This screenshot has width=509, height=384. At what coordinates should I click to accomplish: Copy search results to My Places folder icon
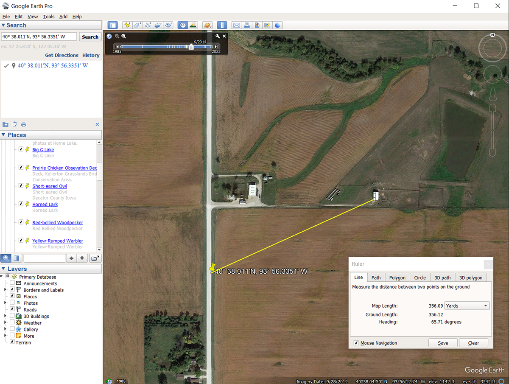point(6,124)
